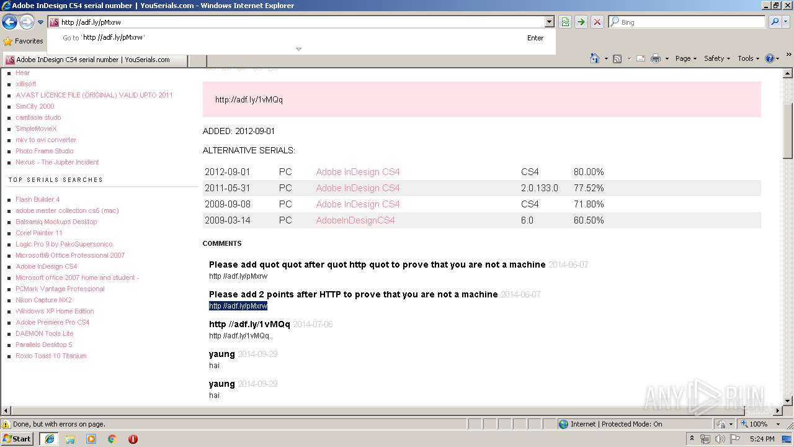Image resolution: width=794 pixels, height=447 pixels.
Task: Click inside the address bar URL field
Action: coord(301,22)
